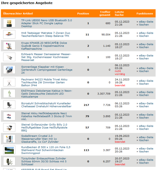The image size is (156, 170).
Task: Open Bürostuhl office chair thumbnail
Action: click(x=9, y=105)
